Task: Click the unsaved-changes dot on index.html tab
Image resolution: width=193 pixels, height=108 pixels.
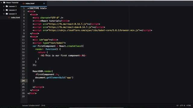Action: (44, 3)
